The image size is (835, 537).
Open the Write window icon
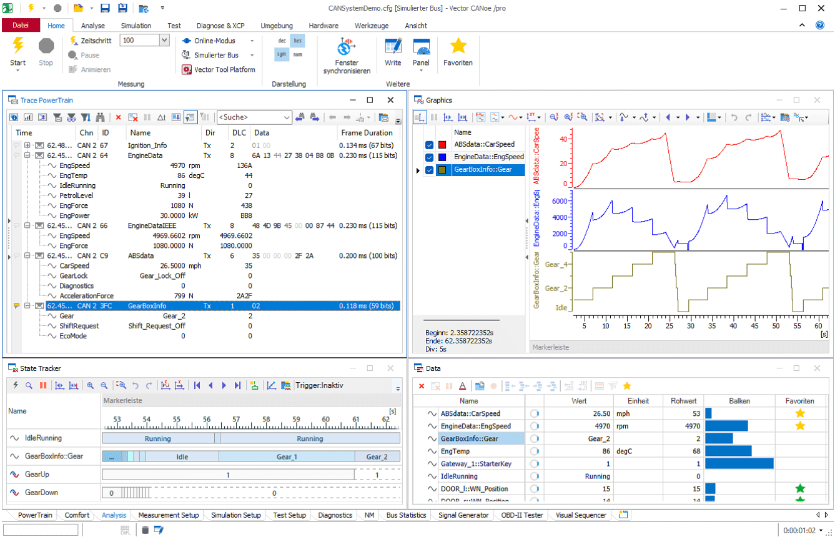click(393, 47)
